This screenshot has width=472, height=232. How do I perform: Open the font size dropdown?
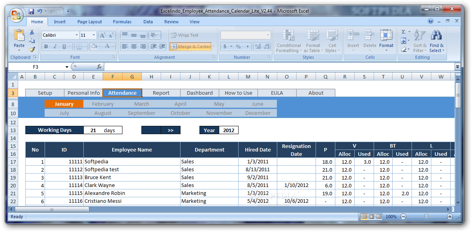tap(94, 35)
